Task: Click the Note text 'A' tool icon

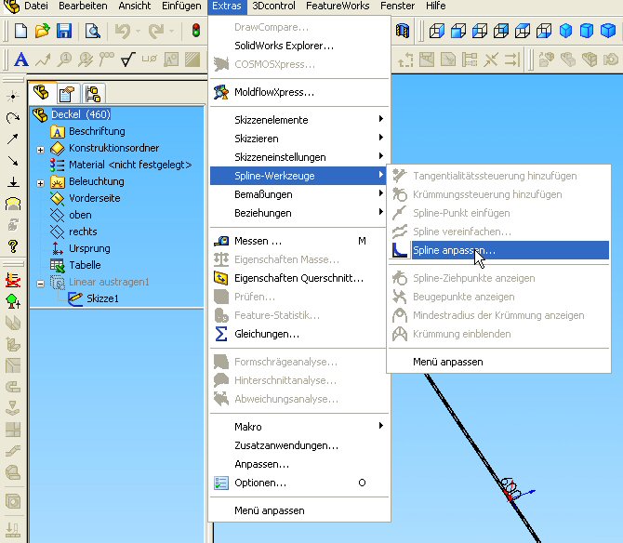Action: click(21, 60)
